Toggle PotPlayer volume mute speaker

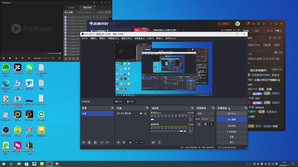[x=48, y=53]
